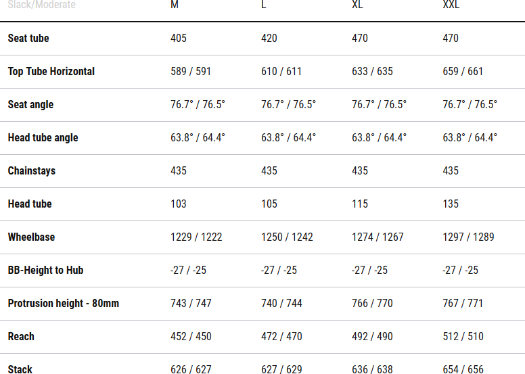
Task: Click the Chainstays row label
Action: click(31, 170)
